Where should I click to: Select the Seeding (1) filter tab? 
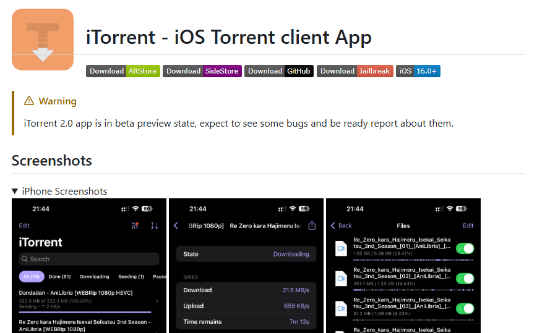(131, 277)
